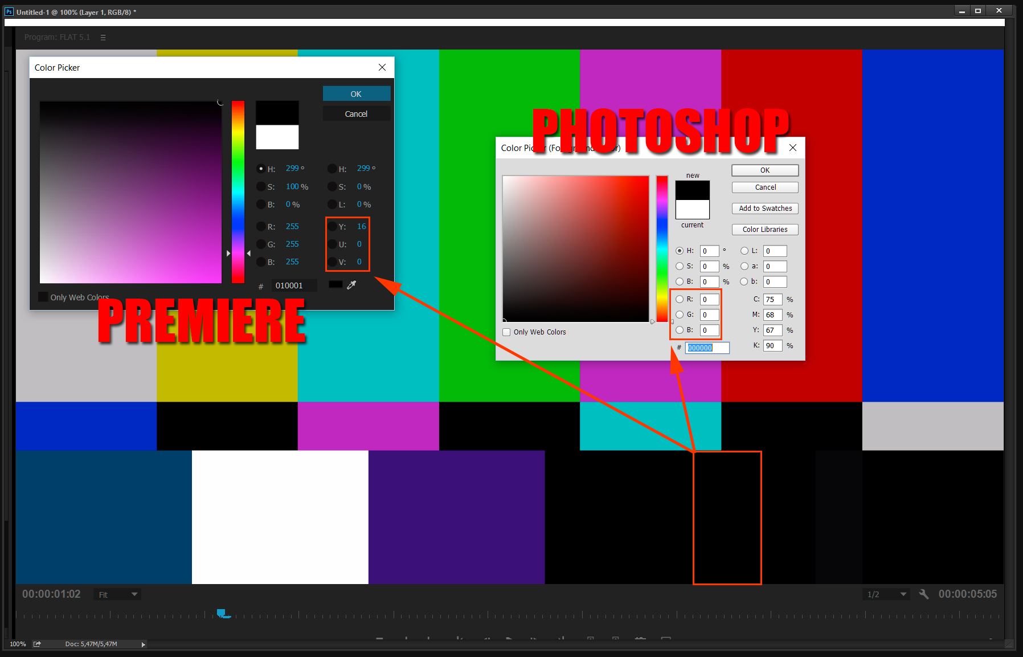Select G radio with 255 in Premiere picker
The height and width of the screenshot is (657, 1023).
pyautogui.click(x=261, y=244)
